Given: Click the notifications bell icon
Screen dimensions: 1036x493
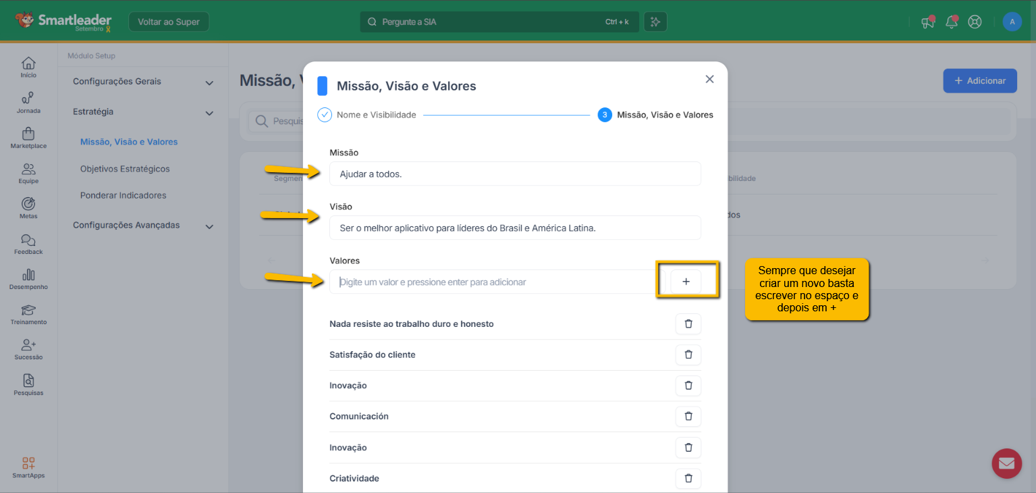Looking at the screenshot, I should (952, 22).
